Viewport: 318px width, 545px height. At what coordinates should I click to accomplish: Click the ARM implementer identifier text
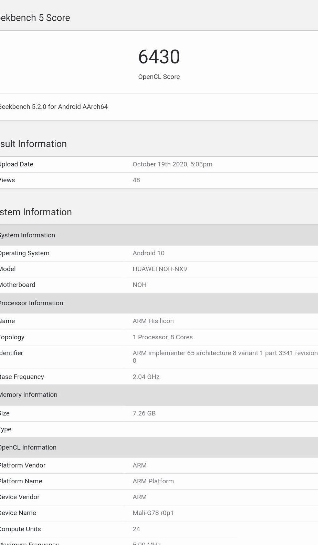tap(225, 357)
